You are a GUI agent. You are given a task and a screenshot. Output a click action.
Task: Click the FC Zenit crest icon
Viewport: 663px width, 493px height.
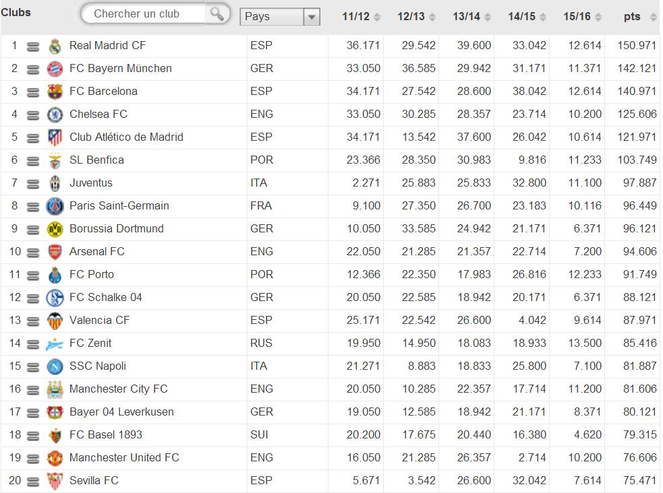[55, 344]
